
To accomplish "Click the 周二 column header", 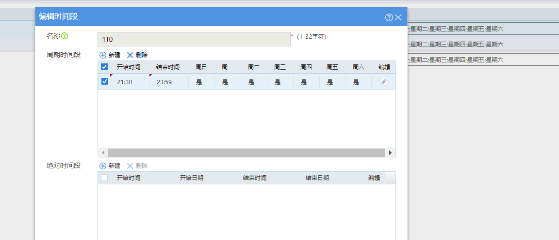I will coord(254,67).
